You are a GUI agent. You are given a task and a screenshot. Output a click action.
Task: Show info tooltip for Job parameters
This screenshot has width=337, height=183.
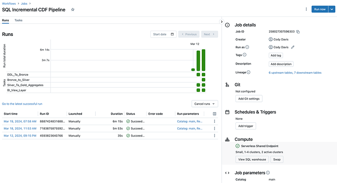[x=268, y=172]
